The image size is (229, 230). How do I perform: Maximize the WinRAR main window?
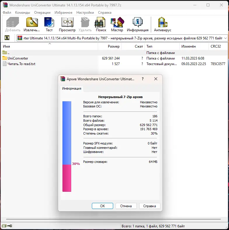[x=208, y=5]
